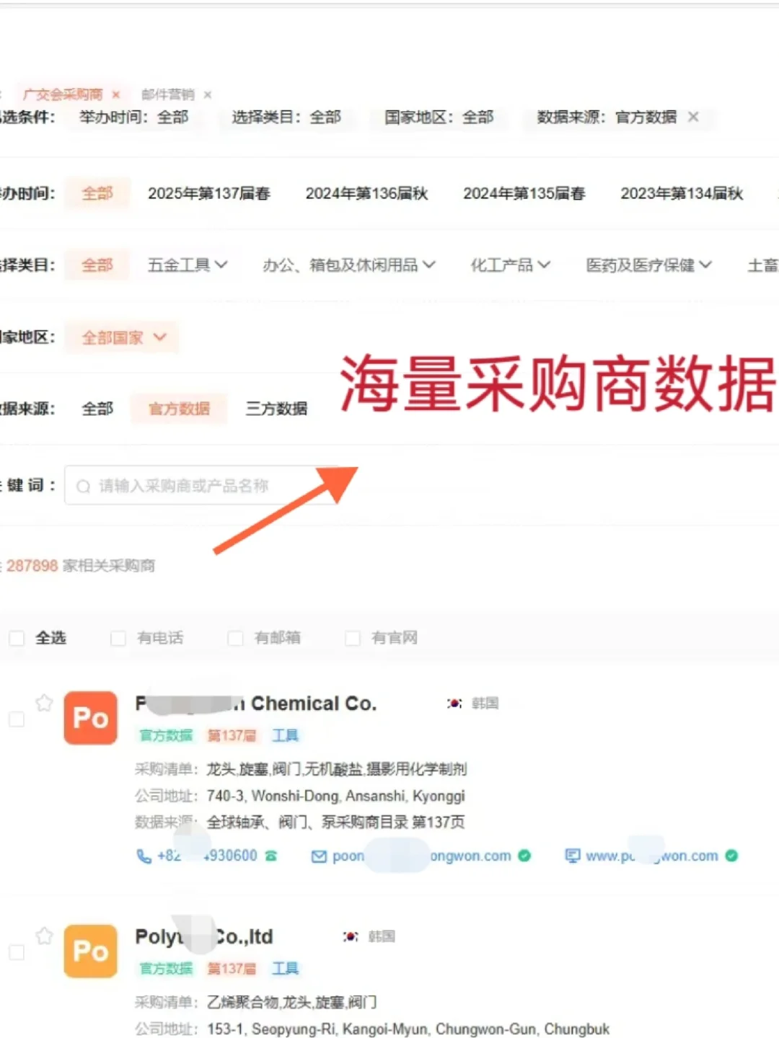Open the 全部国家 country dropdown
The image size is (779, 1038).
[120, 337]
